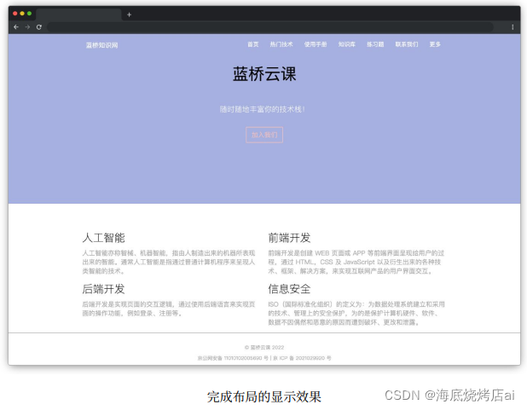Click the 蓝桥知识网 site logo text
The image size is (527, 410).
[101, 45]
